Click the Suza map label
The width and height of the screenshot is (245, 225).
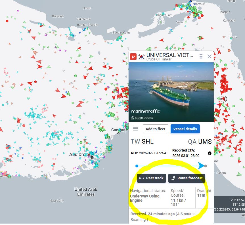coord(179,22)
